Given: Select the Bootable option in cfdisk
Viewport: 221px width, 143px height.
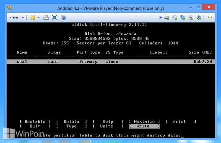Looking at the screenshot, I should (35, 121).
